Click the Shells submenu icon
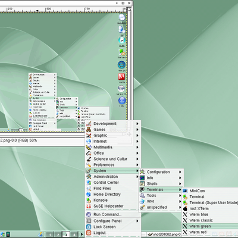Screen dimensions: 238x238 coord(142,184)
